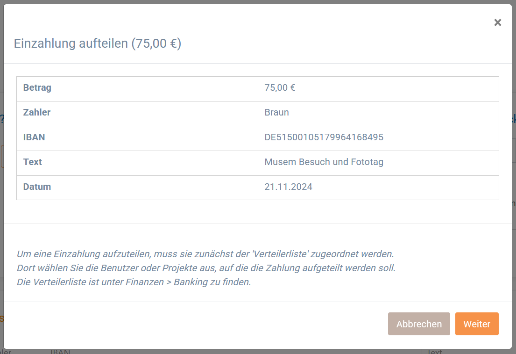The width and height of the screenshot is (516, 354).
Task: Select the date 21.11.2024
Action: click(288, 187)
